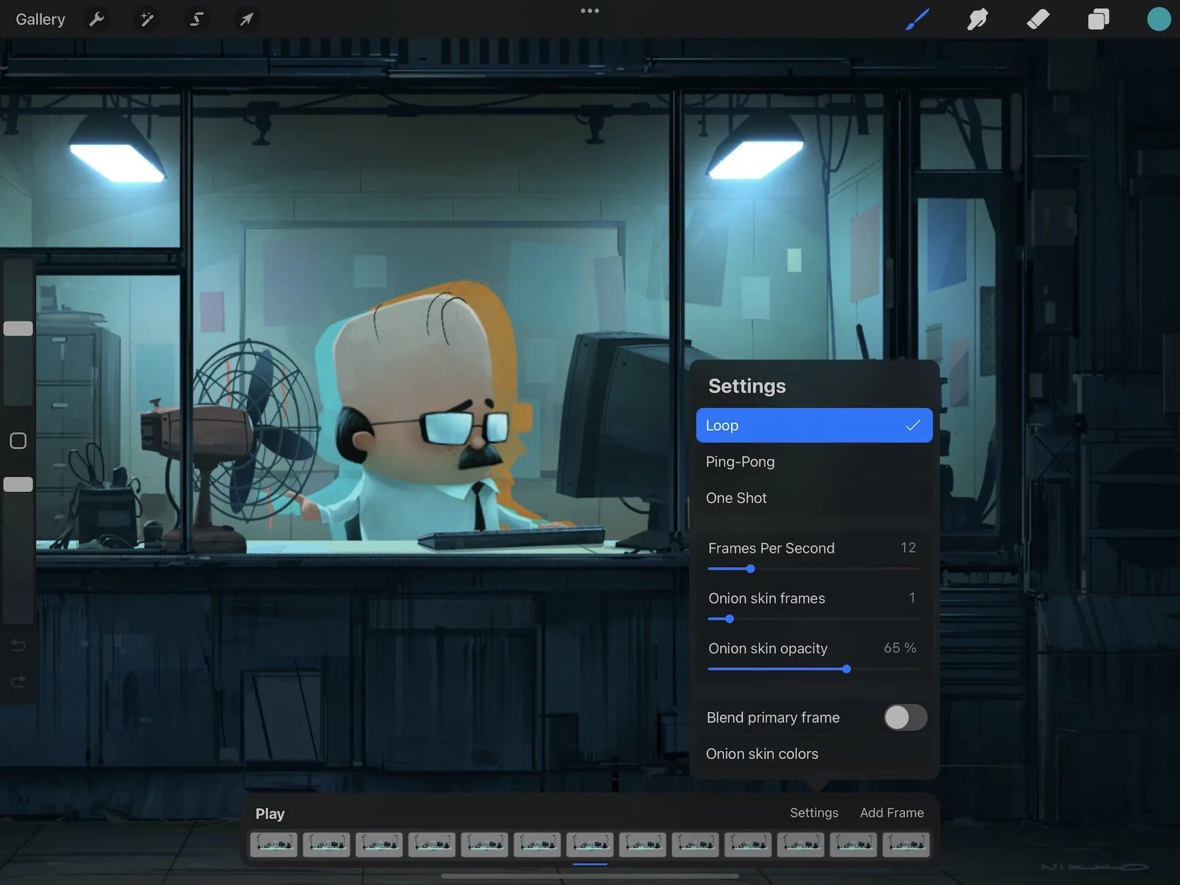Open the teal active color picker
Image resolution: width=1180 pixels, height=885 pixels.
pyautogui.click(x=1158, y=19)
